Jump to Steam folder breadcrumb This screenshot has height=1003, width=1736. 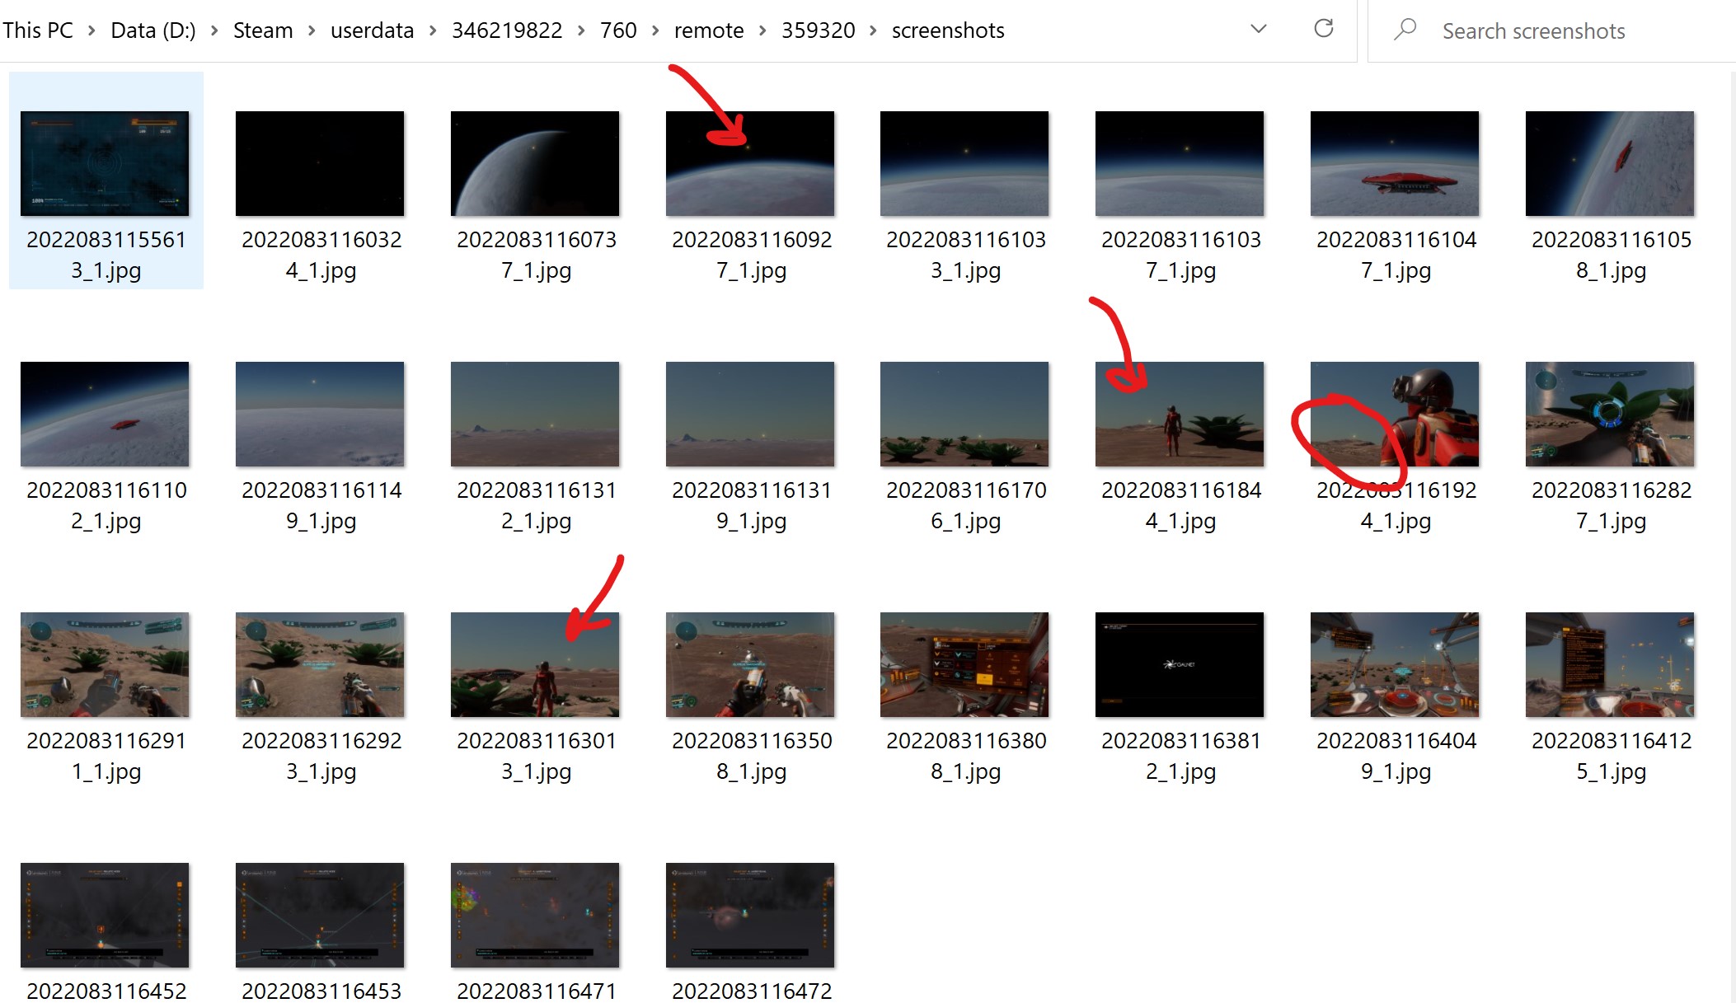263,30
